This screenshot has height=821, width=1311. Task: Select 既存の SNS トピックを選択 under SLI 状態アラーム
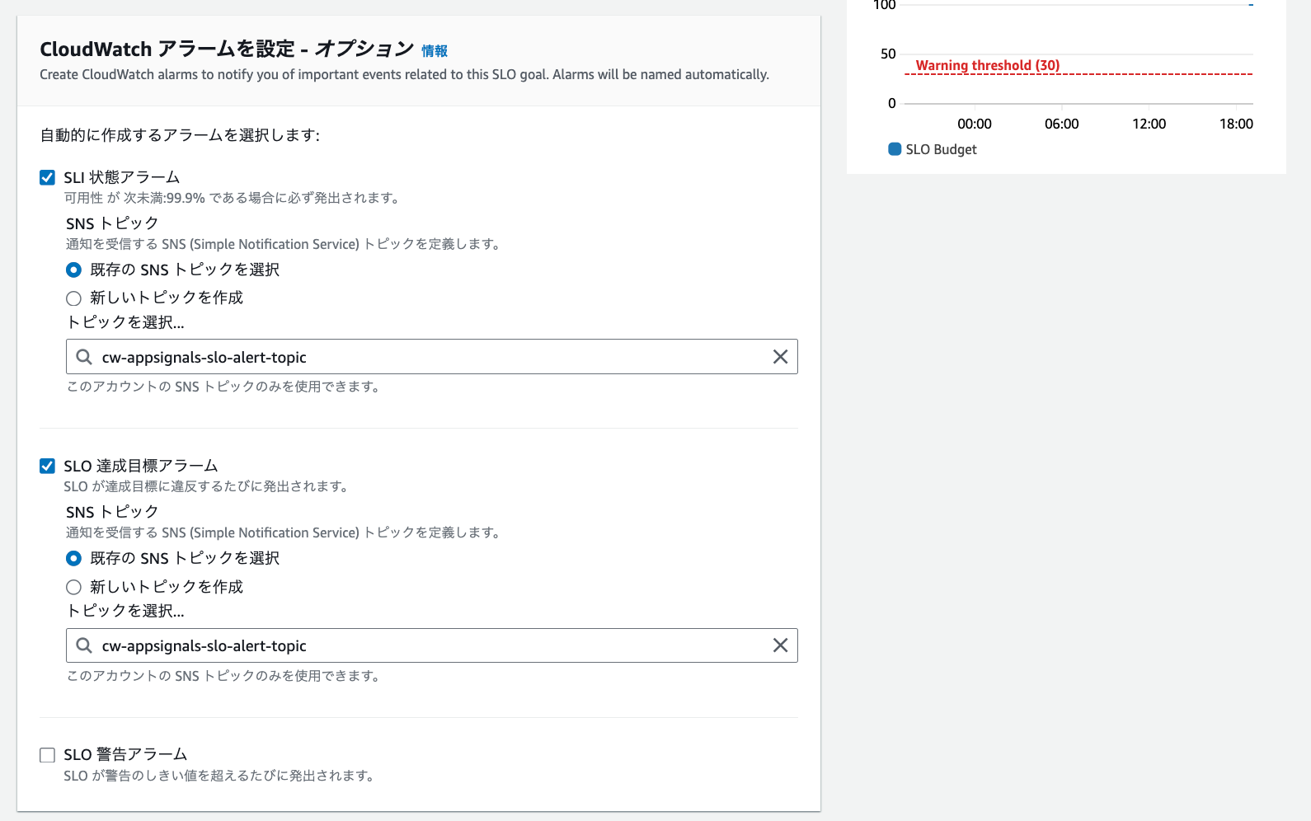(74, 270)
